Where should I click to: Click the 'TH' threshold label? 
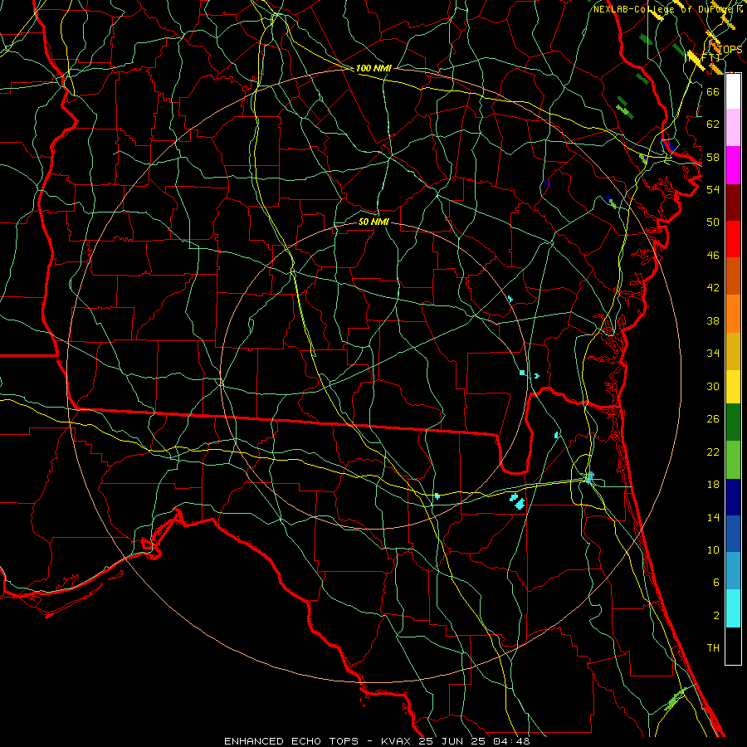tap(713, 648)
